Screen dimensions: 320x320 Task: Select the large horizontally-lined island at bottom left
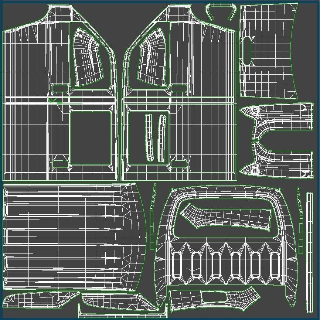(70, 236)
